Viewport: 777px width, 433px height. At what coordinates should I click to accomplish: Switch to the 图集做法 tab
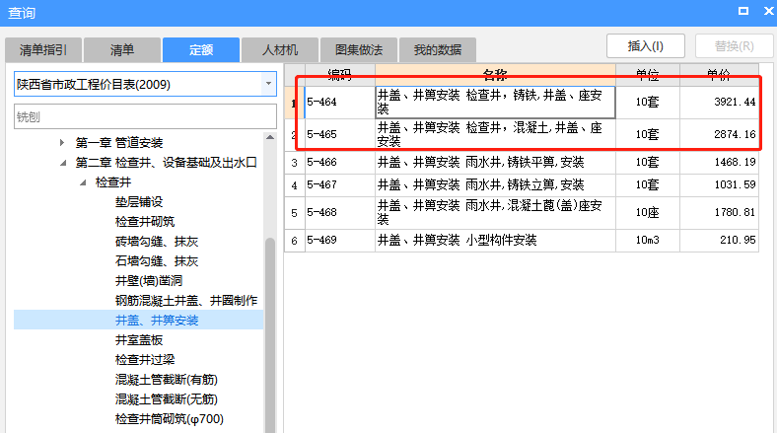(359, 50)
